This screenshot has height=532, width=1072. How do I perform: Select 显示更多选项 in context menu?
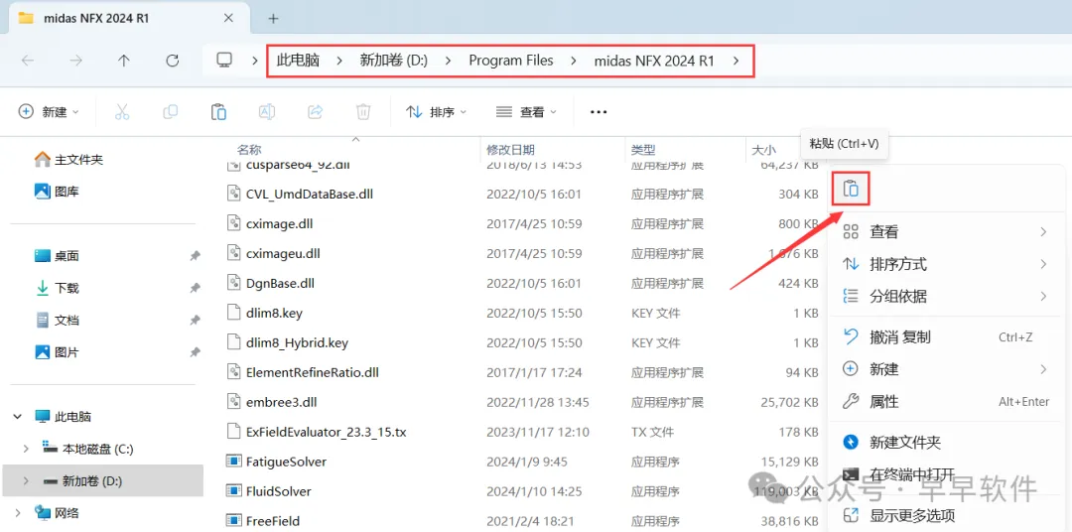[x=946, y=515]
